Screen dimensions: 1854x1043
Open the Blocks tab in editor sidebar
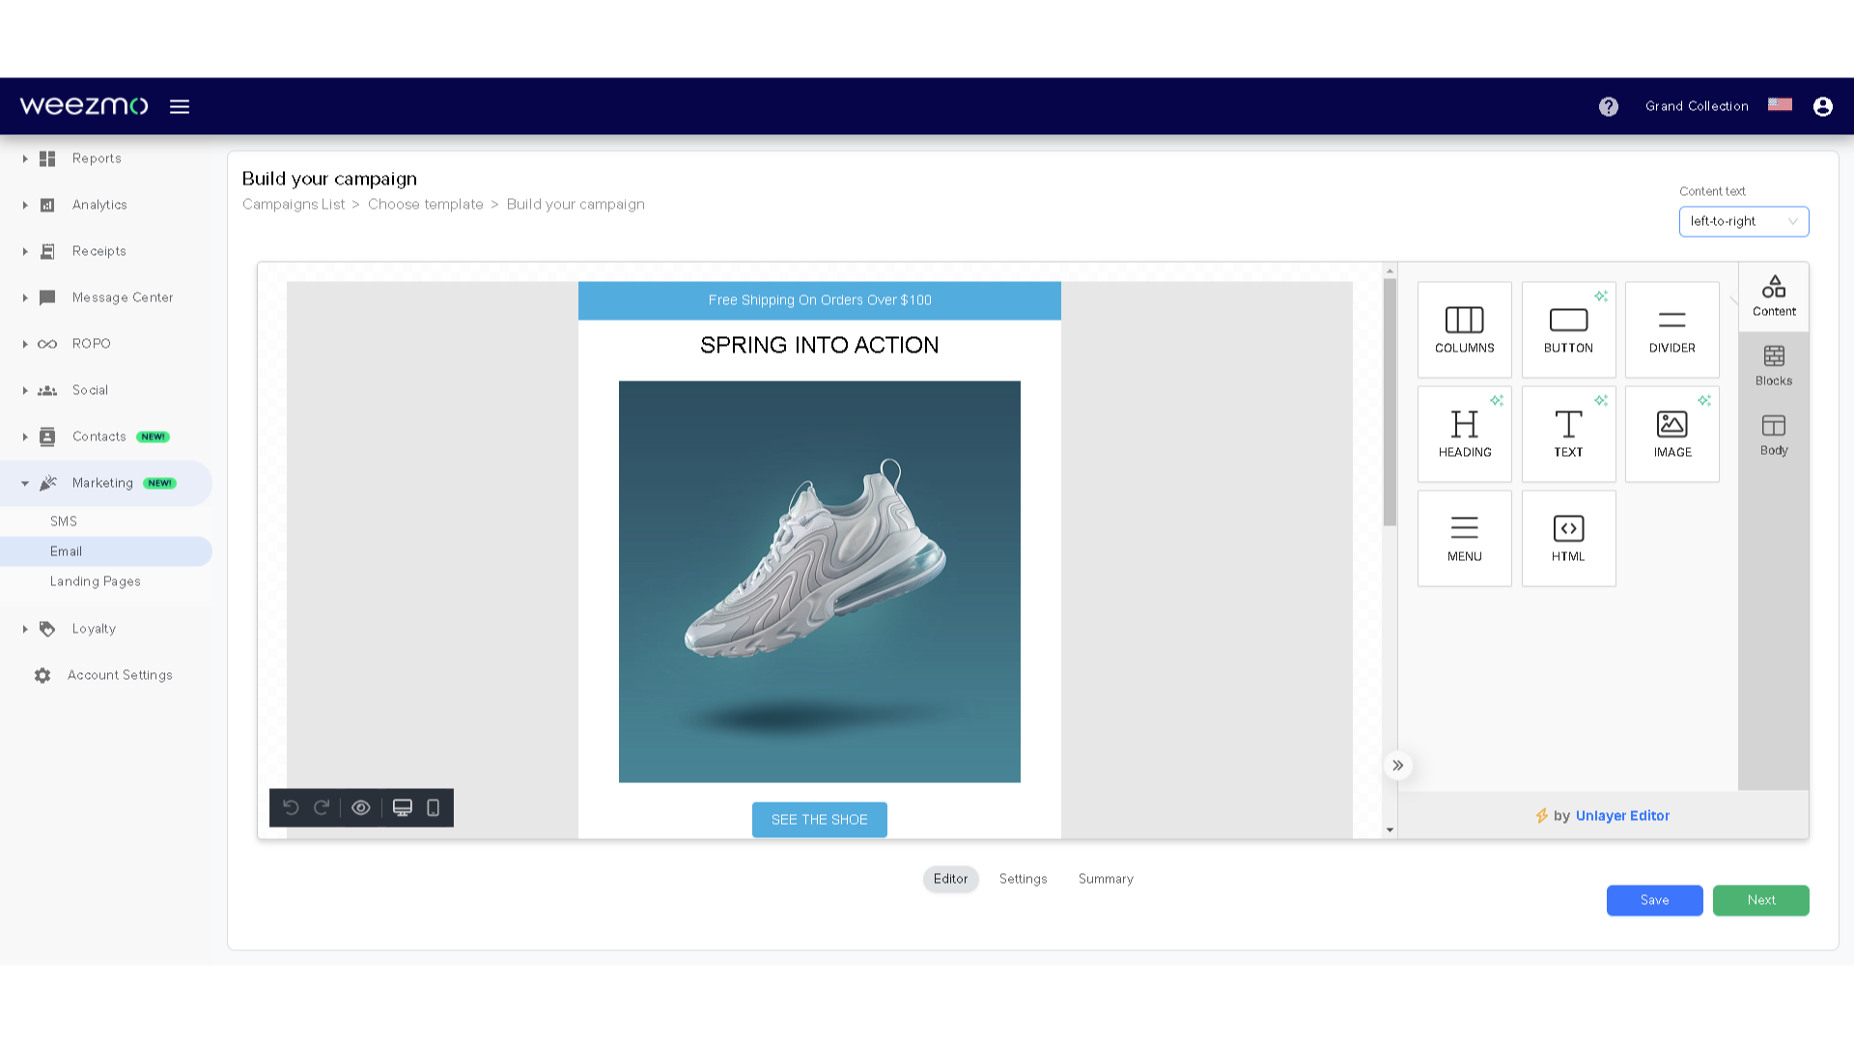click(x=1773, y=366)
